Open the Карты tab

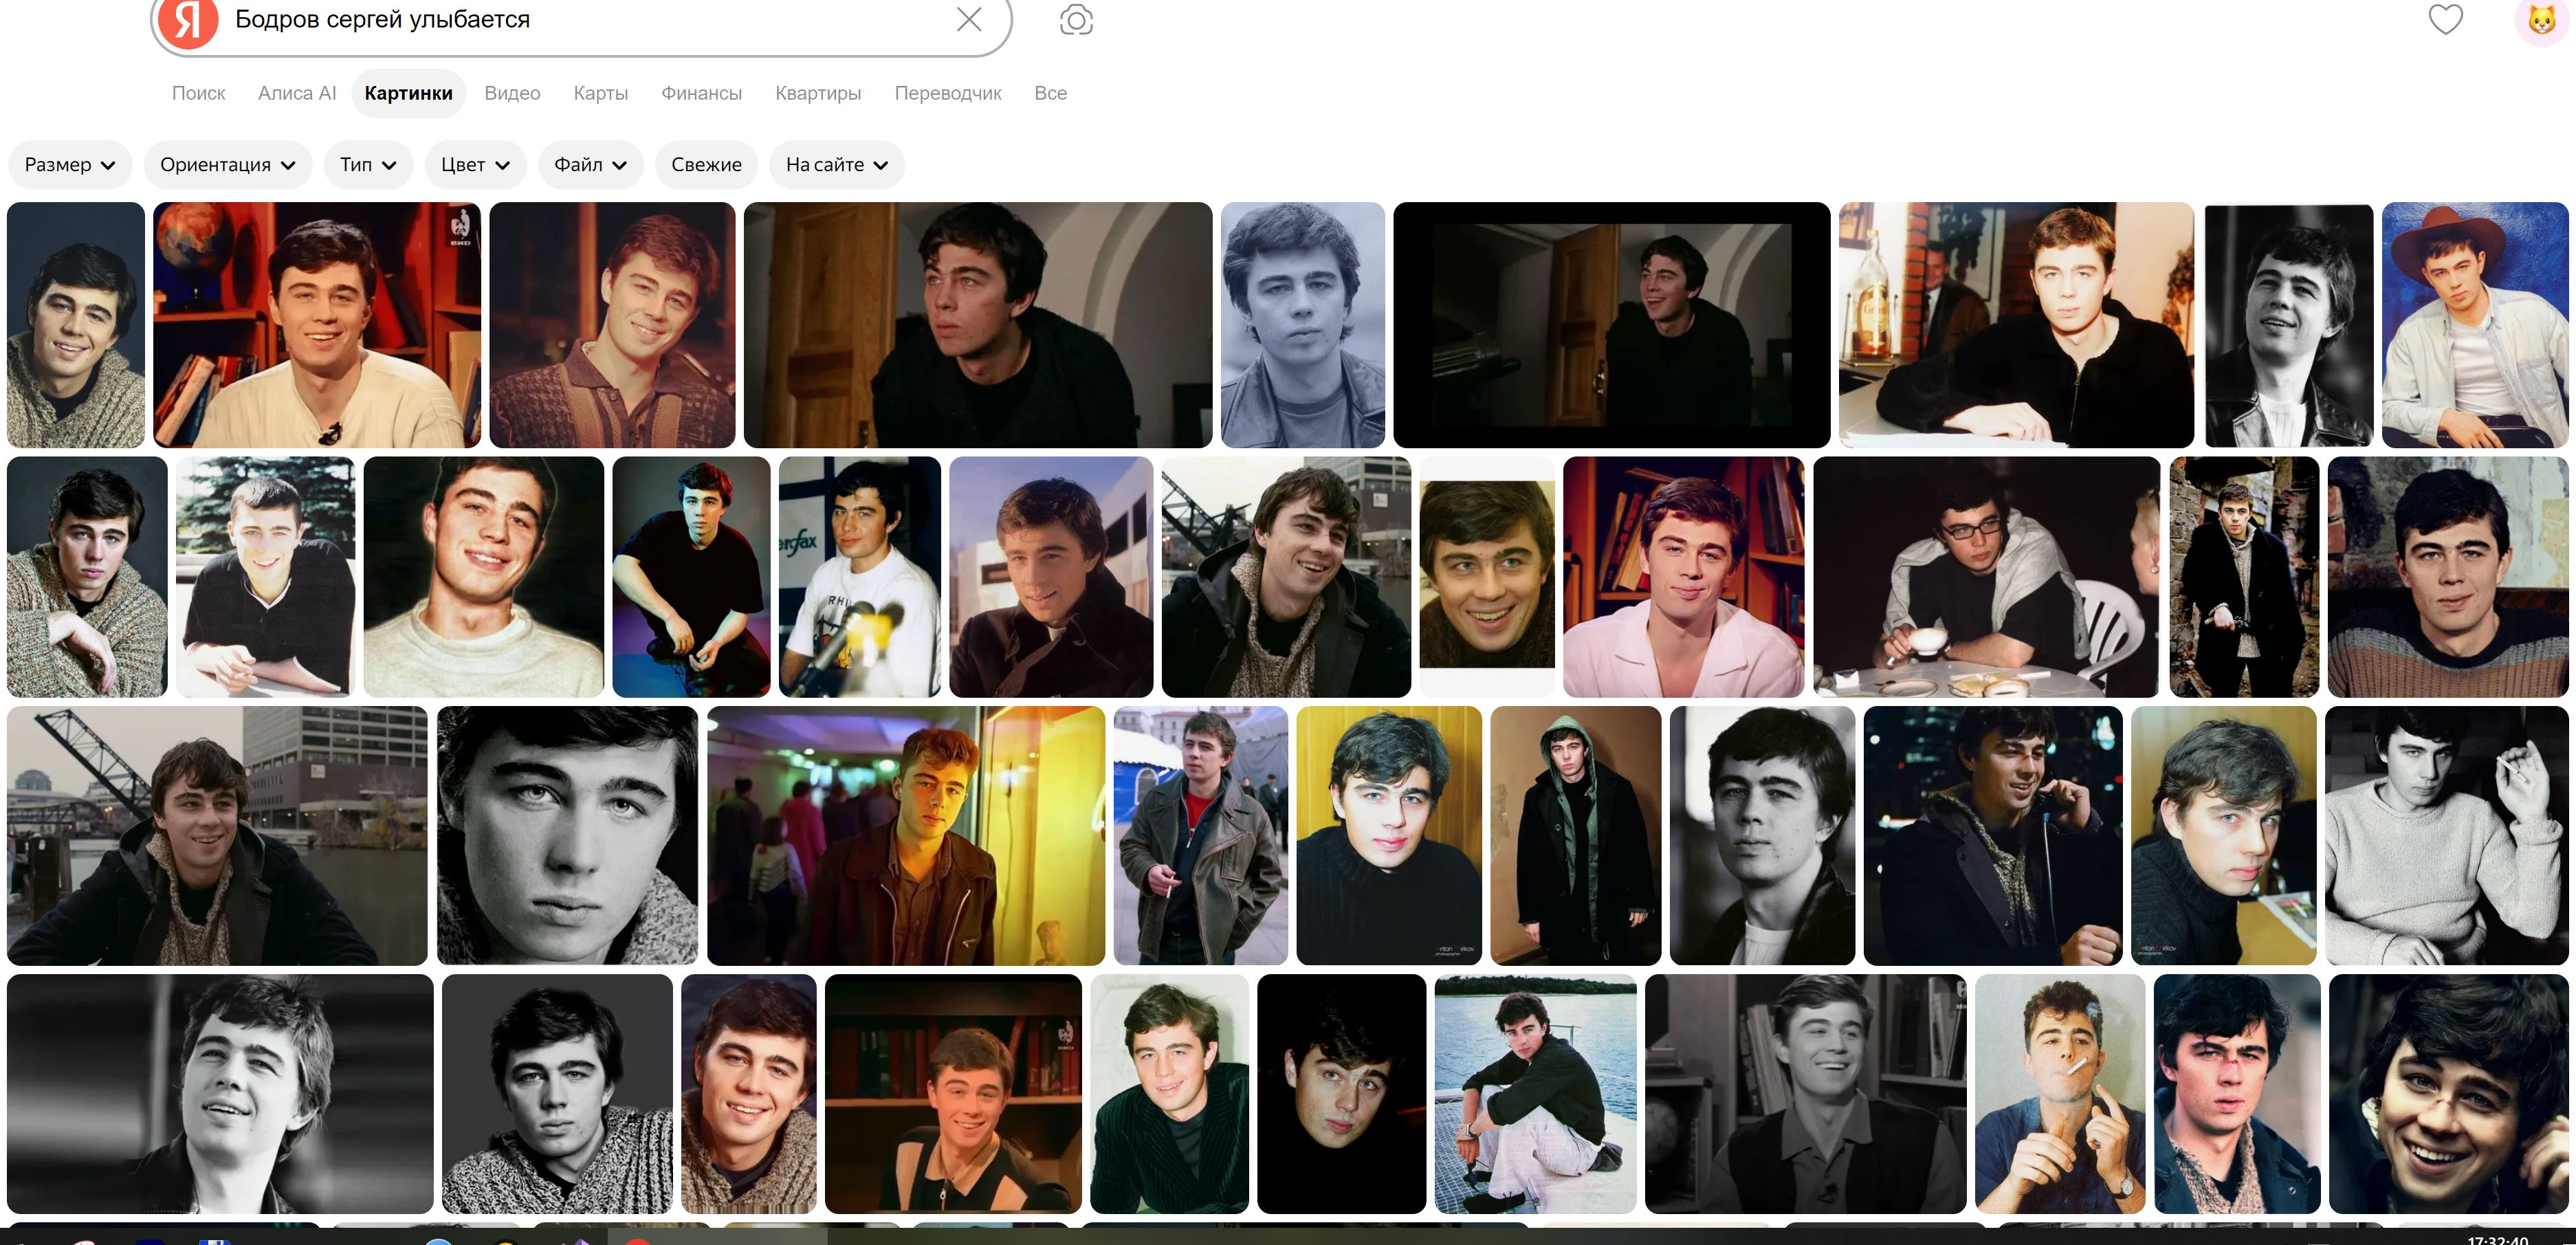(x=601, y=93)
